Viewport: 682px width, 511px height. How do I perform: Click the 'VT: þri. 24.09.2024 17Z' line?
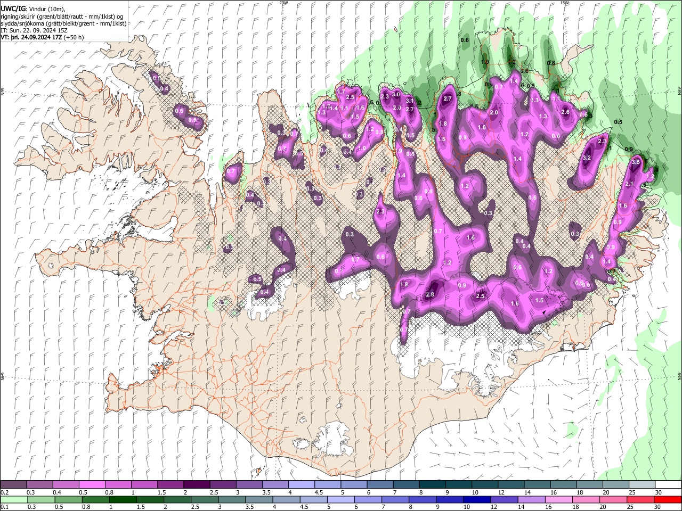point(31,37)
